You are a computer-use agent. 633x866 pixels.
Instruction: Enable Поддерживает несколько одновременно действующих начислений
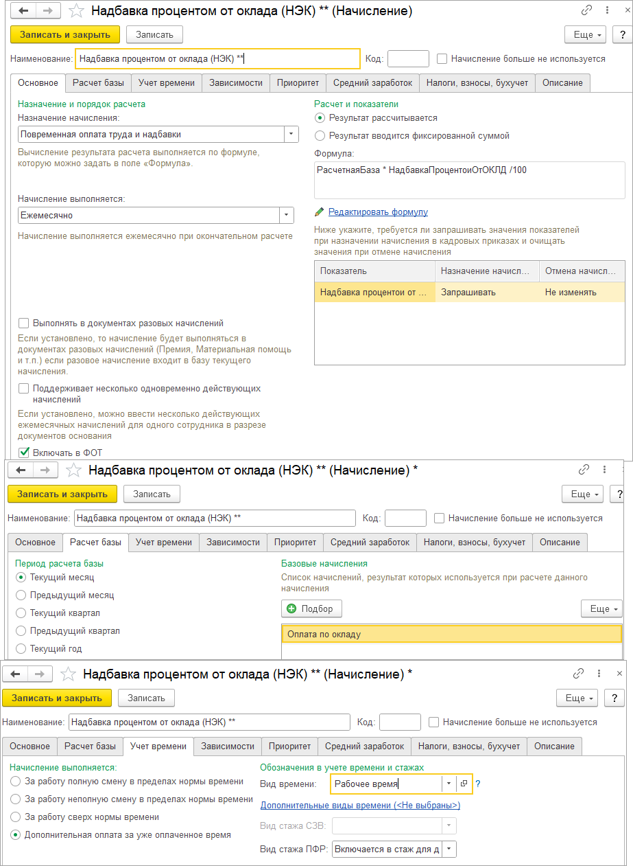[24, 389]
